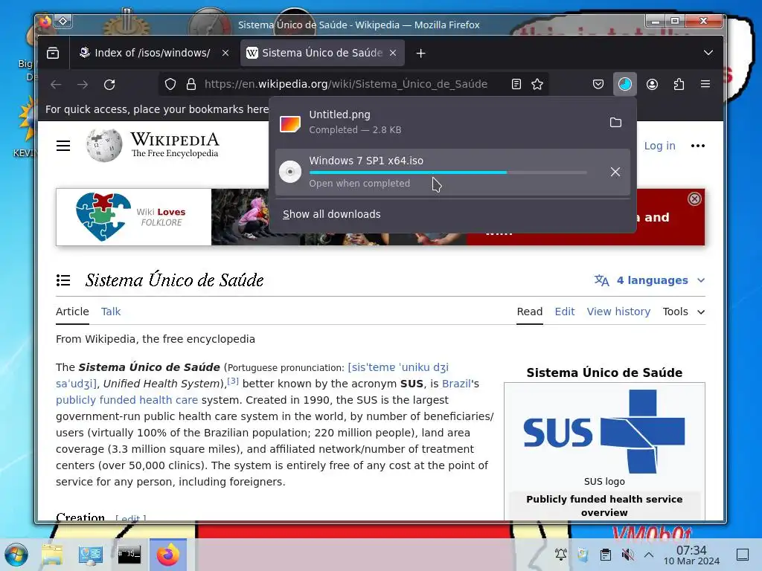
Task: Open the extensions puzzle icon
Action: pyautogui.click(x=679, y=85)
